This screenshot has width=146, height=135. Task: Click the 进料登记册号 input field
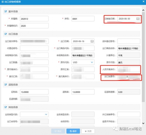click(x=129, y=41)
